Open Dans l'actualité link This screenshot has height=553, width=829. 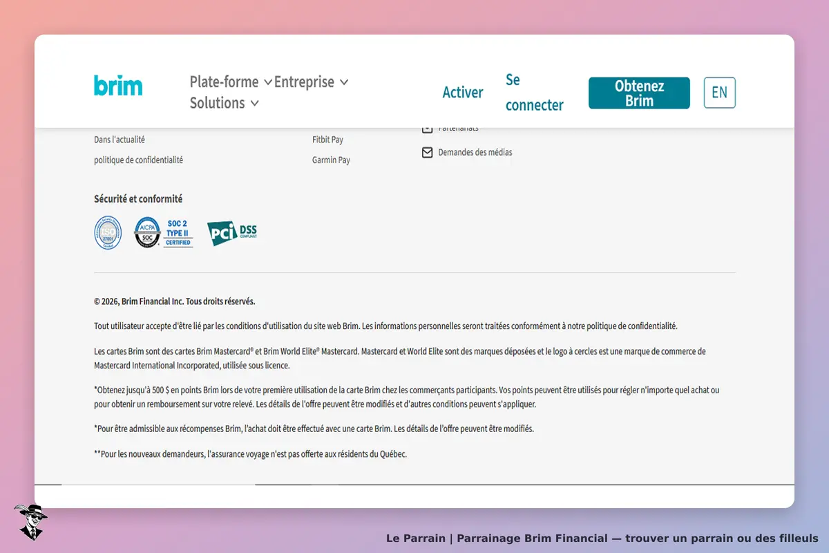pyautogui.click(x=120, y=140)
